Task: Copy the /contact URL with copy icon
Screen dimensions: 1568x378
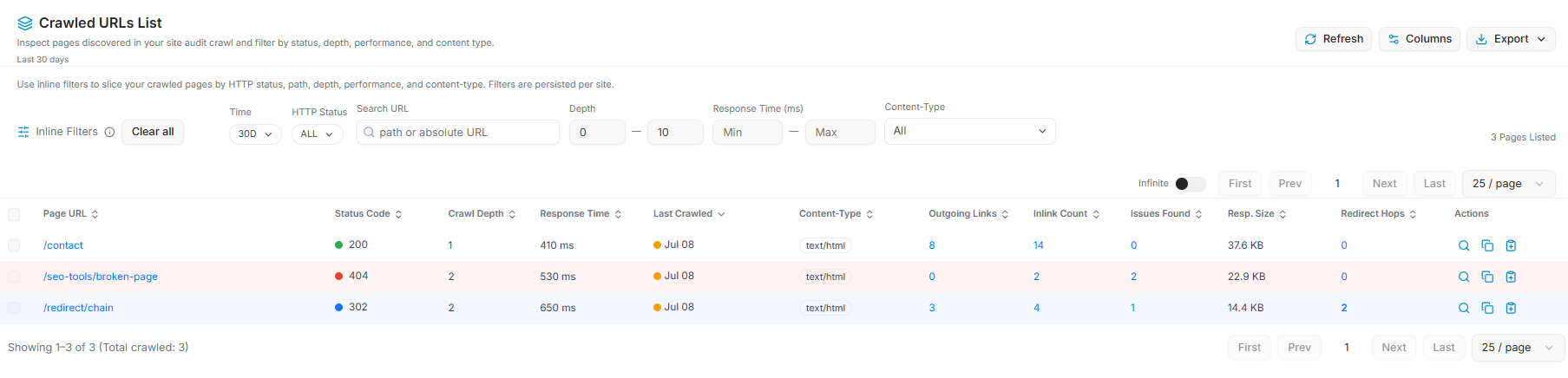Action: pos(1487,245)
